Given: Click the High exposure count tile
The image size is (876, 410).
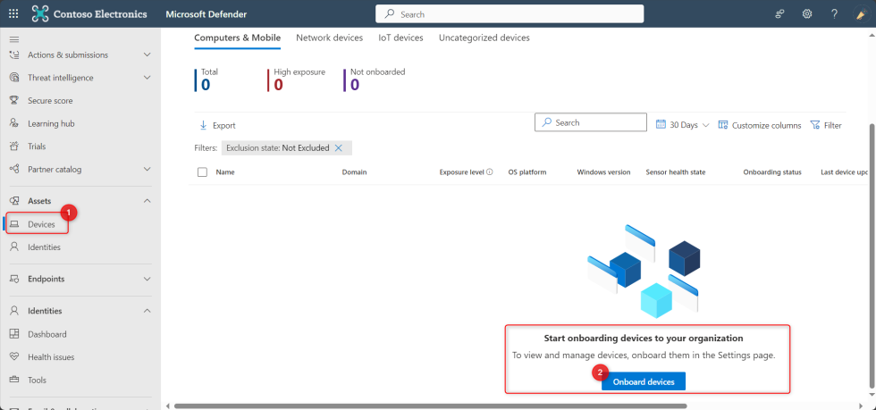Looking at the screenshot, I should tap(297, 79).
